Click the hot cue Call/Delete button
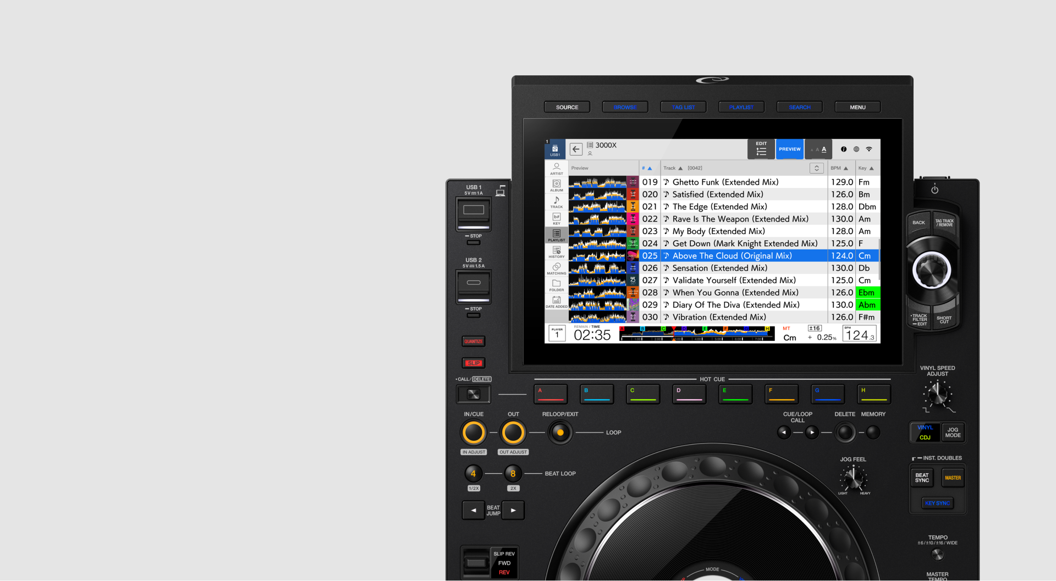Screen dimensions: 1056x581 click(x=474, y=394)
